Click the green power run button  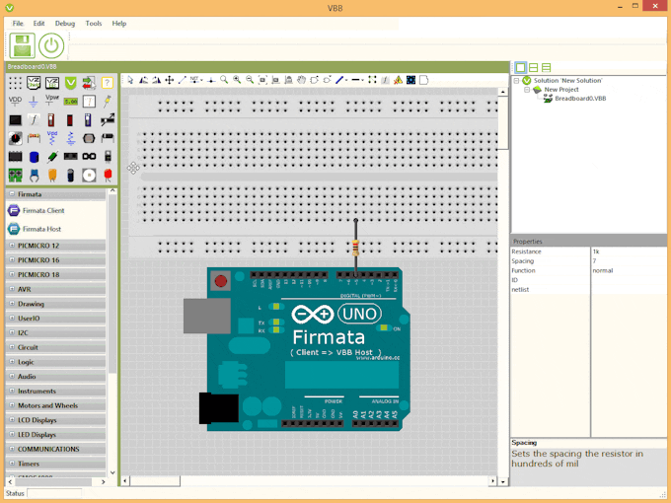click(51, 45)
